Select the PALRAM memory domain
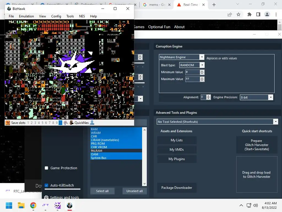 [x=116, y=151]
